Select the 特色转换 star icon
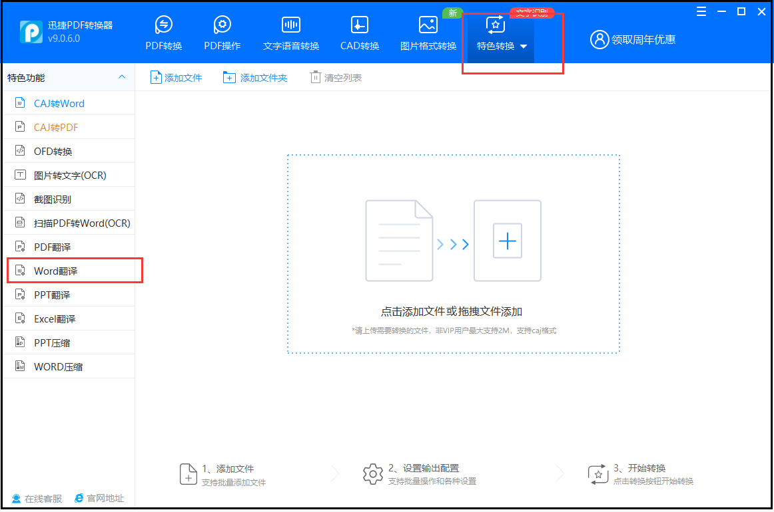 pos(495,25)
